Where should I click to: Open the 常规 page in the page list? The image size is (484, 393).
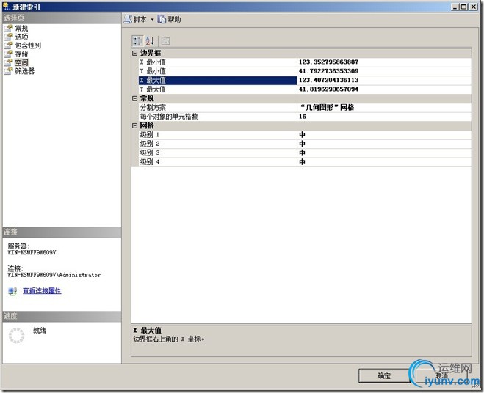point(21,29)
